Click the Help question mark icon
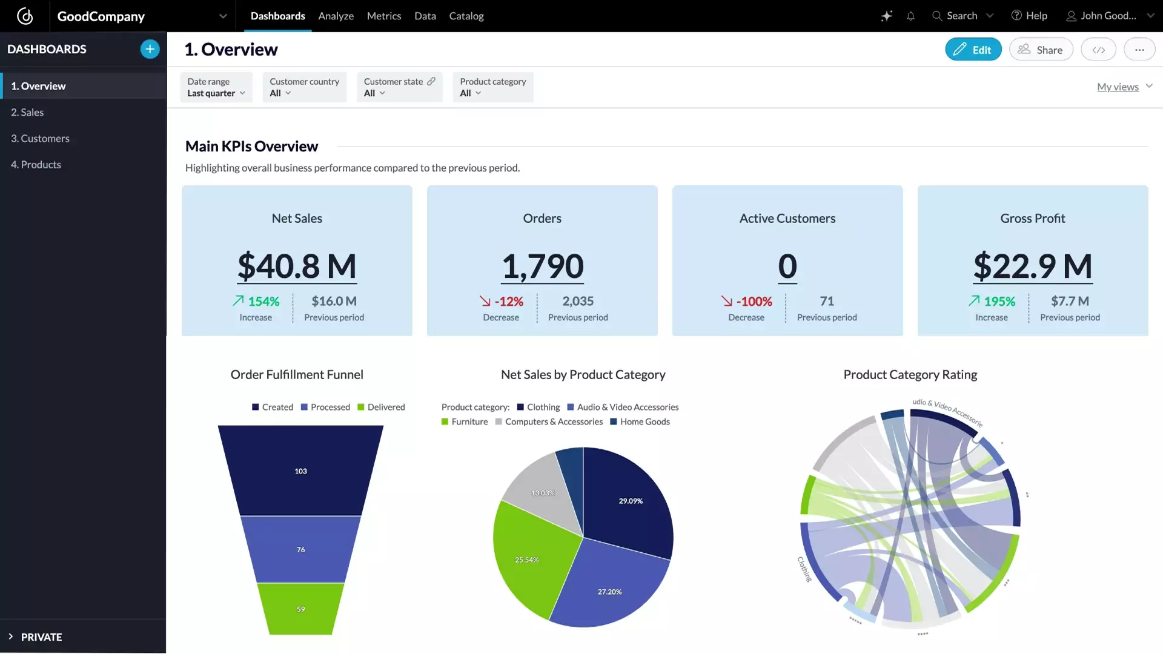 coord(1016,16)
